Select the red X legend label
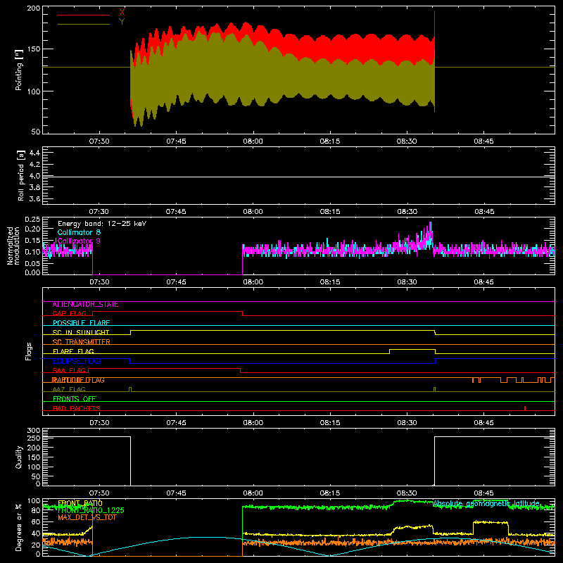This screenshot has height=563, width=563. pos(122,12)
